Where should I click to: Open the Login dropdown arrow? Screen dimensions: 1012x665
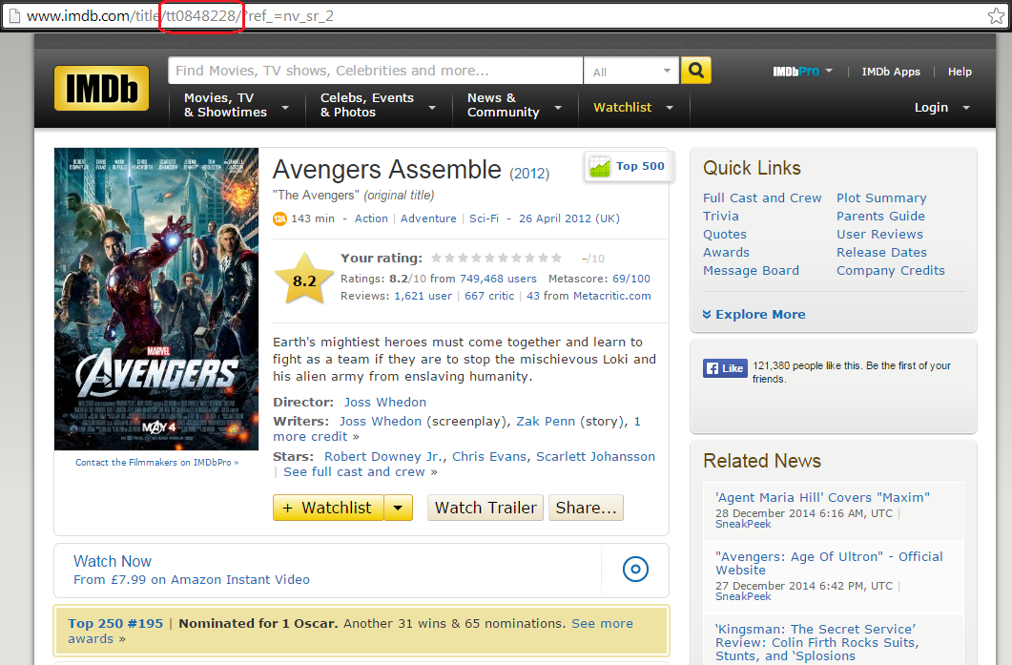point(966,108)
